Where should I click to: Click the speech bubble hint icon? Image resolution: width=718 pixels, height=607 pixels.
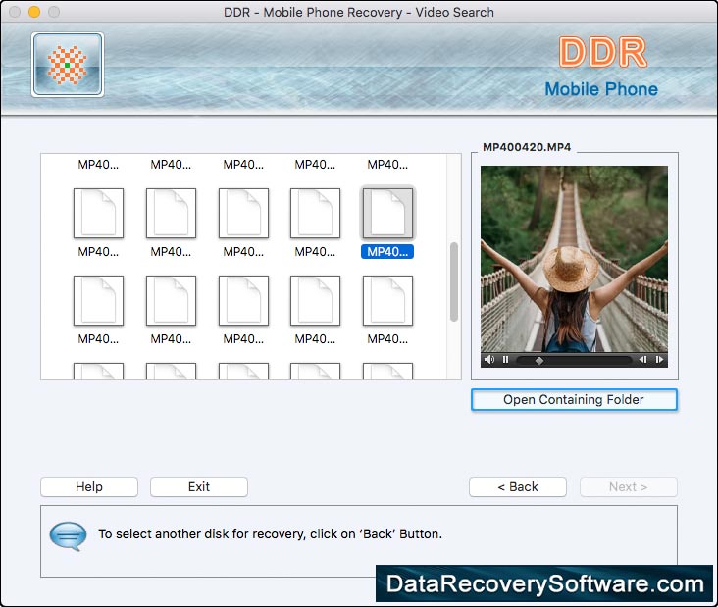tap(68, 535)
